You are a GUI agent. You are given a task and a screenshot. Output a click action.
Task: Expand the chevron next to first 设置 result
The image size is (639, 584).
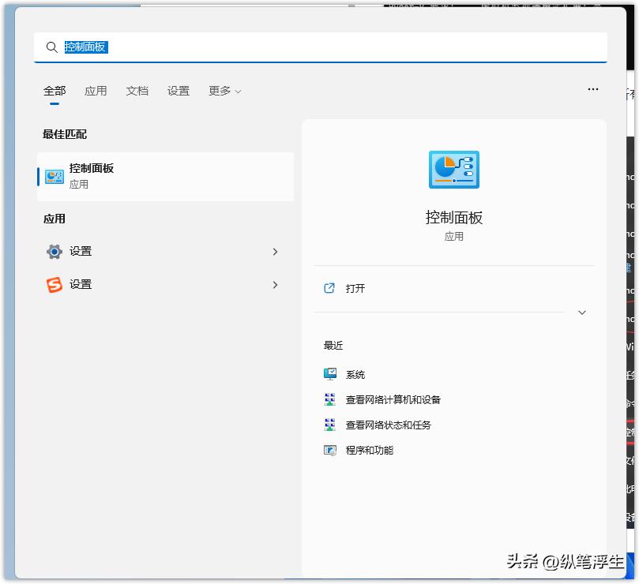pyautogui.click(x=276, y=251)
